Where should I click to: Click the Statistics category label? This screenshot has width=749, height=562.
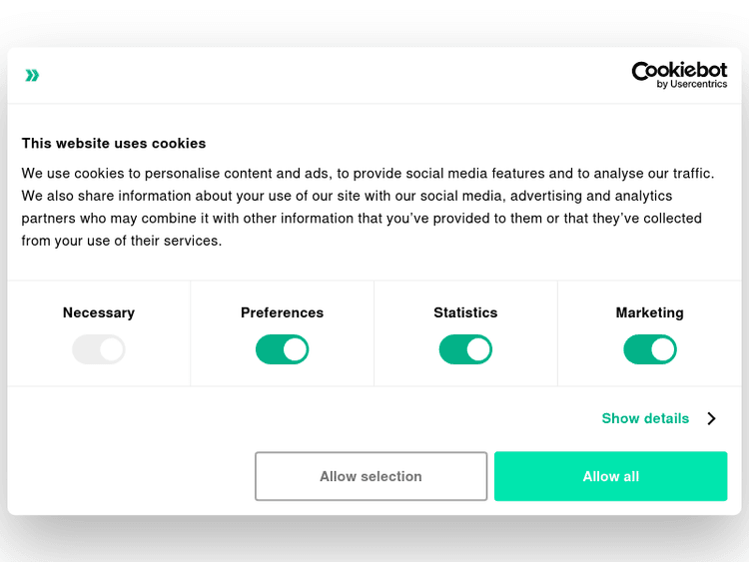point(465,312)
